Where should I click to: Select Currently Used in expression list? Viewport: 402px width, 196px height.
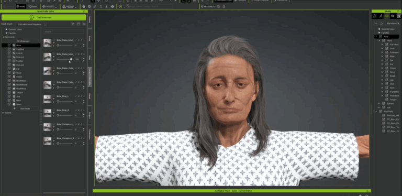pos(15,29)
